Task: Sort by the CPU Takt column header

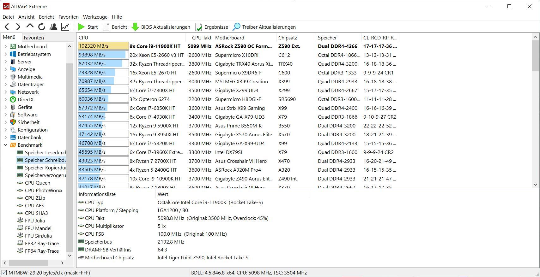Action: point(199,38)
